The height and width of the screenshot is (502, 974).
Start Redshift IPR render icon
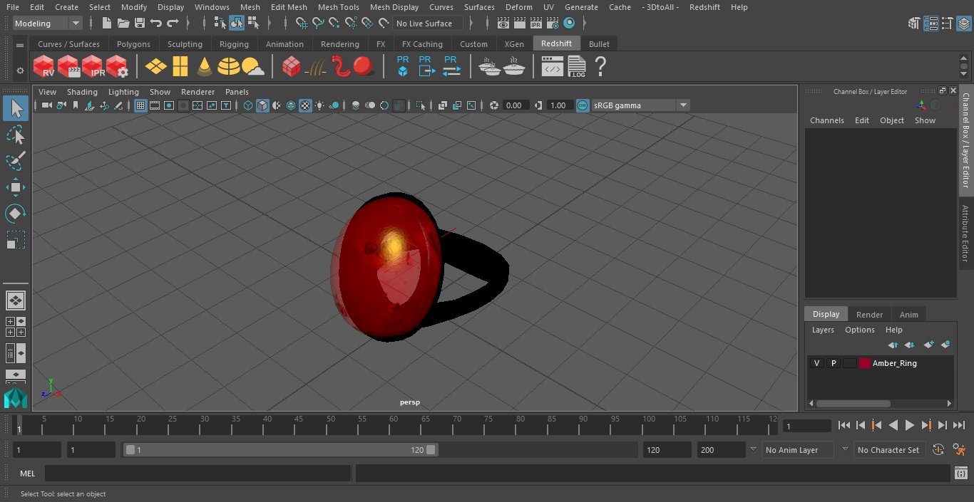(x=93, y=66)
